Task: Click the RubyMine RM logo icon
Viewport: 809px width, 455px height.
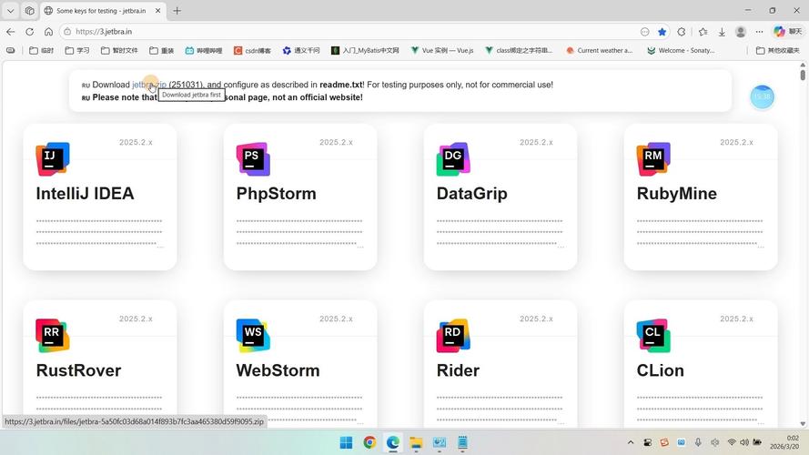Action: tap(653, 159)
